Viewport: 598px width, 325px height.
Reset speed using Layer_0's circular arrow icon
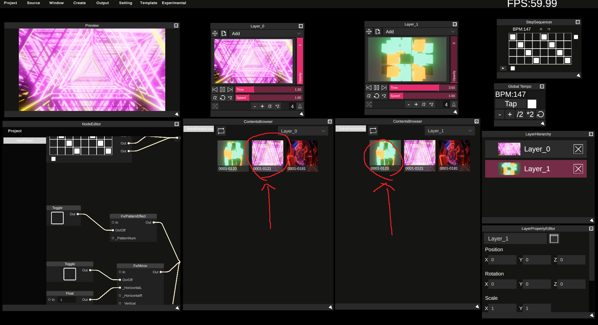pos(223,98)
